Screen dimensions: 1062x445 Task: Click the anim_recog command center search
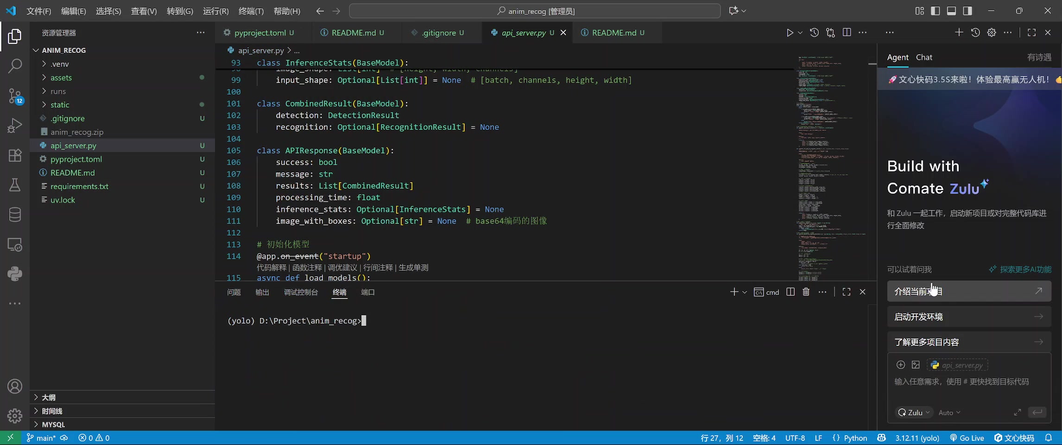tap(535, 11)
